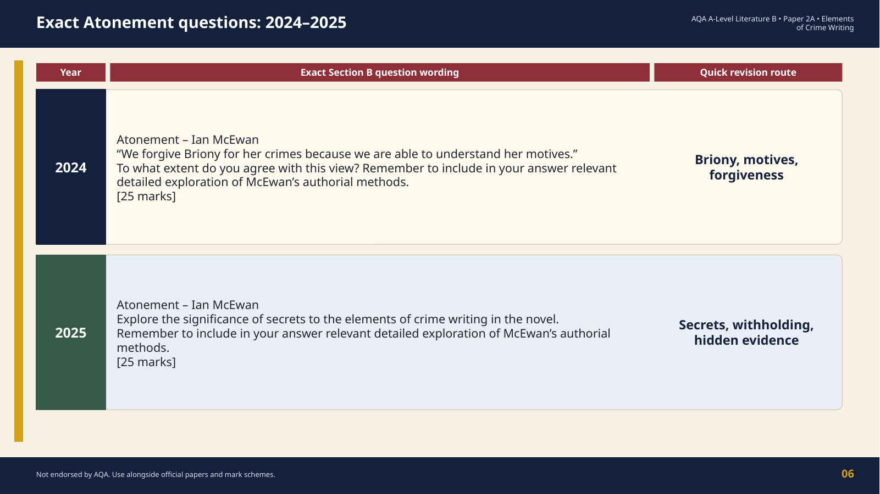This screenshot has height=494, width=880.
Task: Click the AQA A-Level Literature B header caption
Action: click(772, 23)
